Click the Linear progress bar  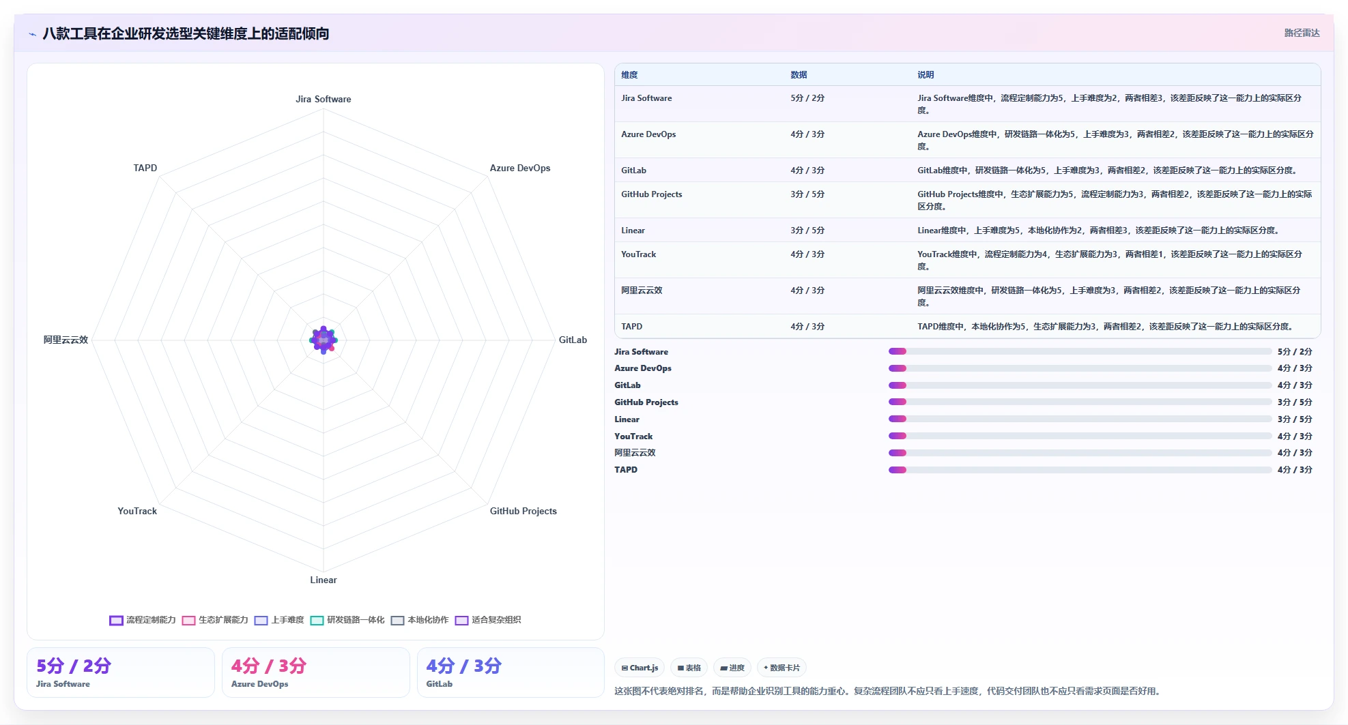tap(1080, 419)
